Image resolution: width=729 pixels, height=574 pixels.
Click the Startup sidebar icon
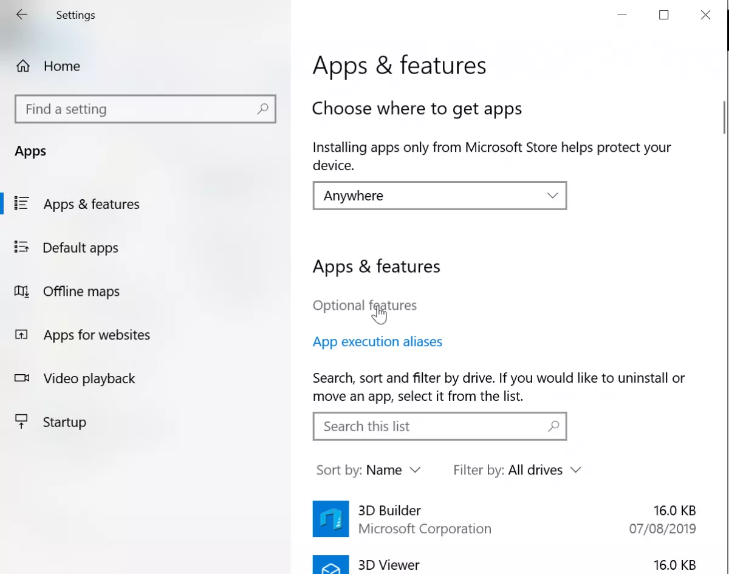pyautogui.click(x=21, y=422)
